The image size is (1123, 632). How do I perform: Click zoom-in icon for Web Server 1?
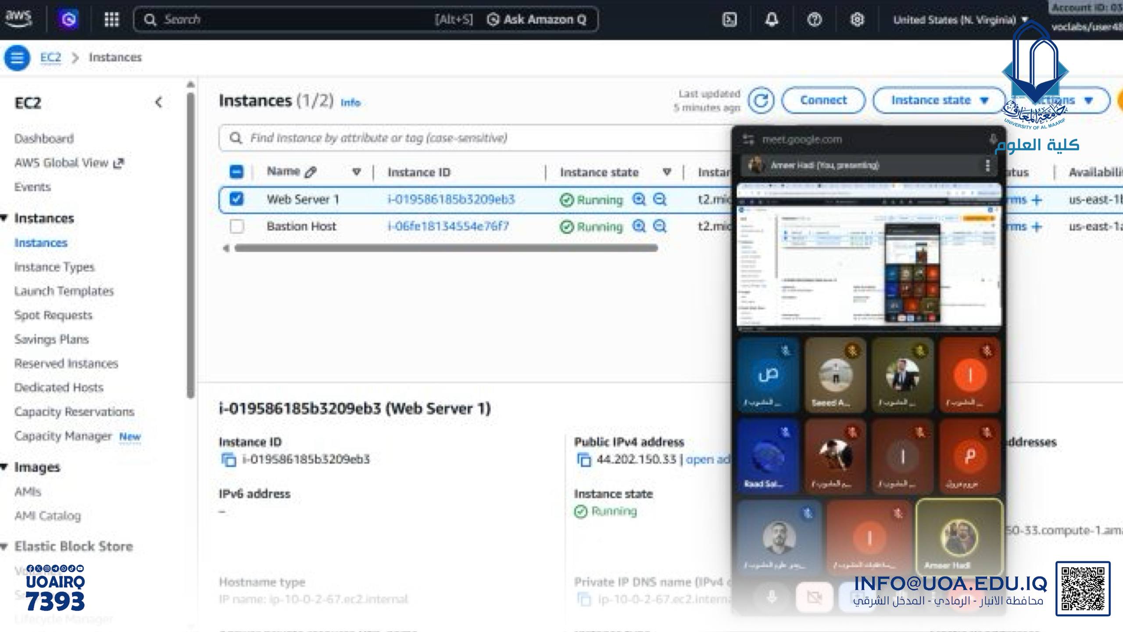[x=639, y=200]
